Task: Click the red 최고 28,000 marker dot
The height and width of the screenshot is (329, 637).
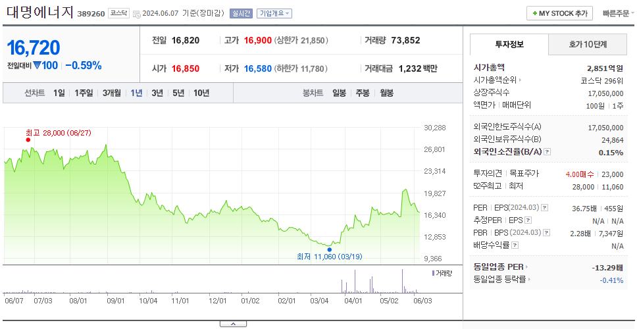Action: [28, 139]
